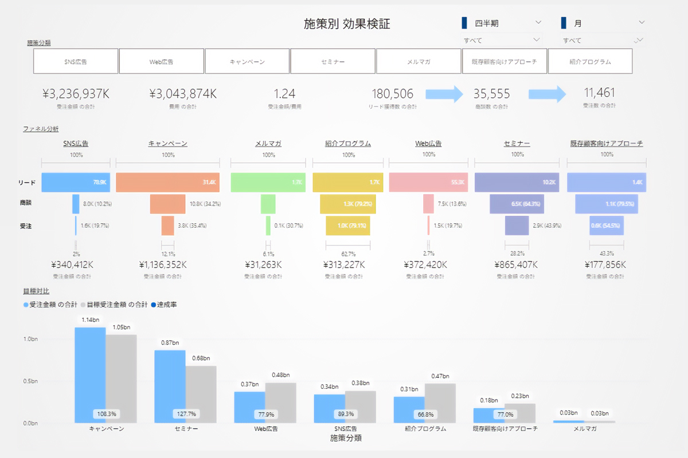Viewport: 688px width, 458px height.
Task: Click the セミナー 商談 funnel bar
Action: [x=517, y=204]
